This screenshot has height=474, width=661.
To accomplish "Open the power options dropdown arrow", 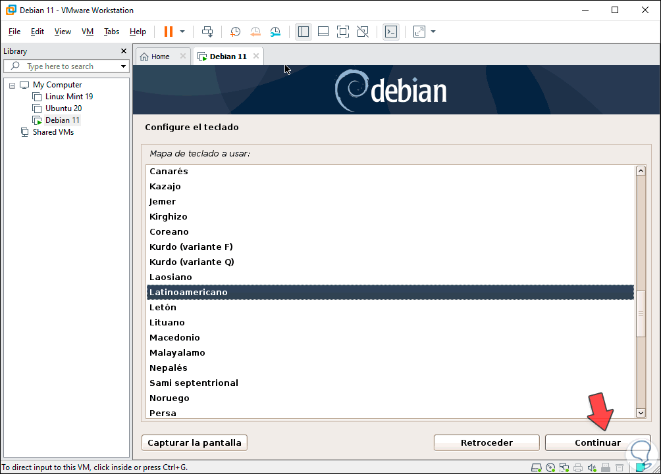I will click(182, 32).
